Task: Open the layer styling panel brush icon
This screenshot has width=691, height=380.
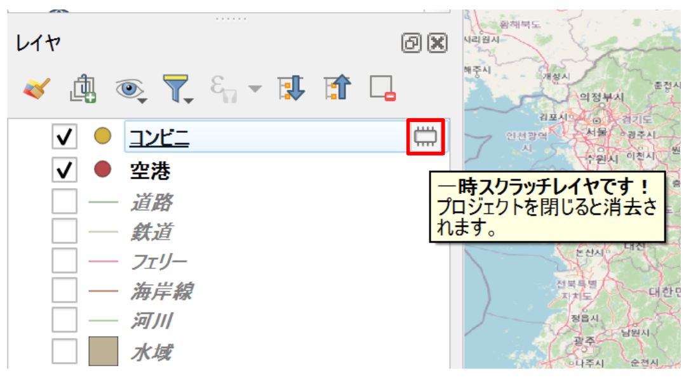Action: point(37,88)
